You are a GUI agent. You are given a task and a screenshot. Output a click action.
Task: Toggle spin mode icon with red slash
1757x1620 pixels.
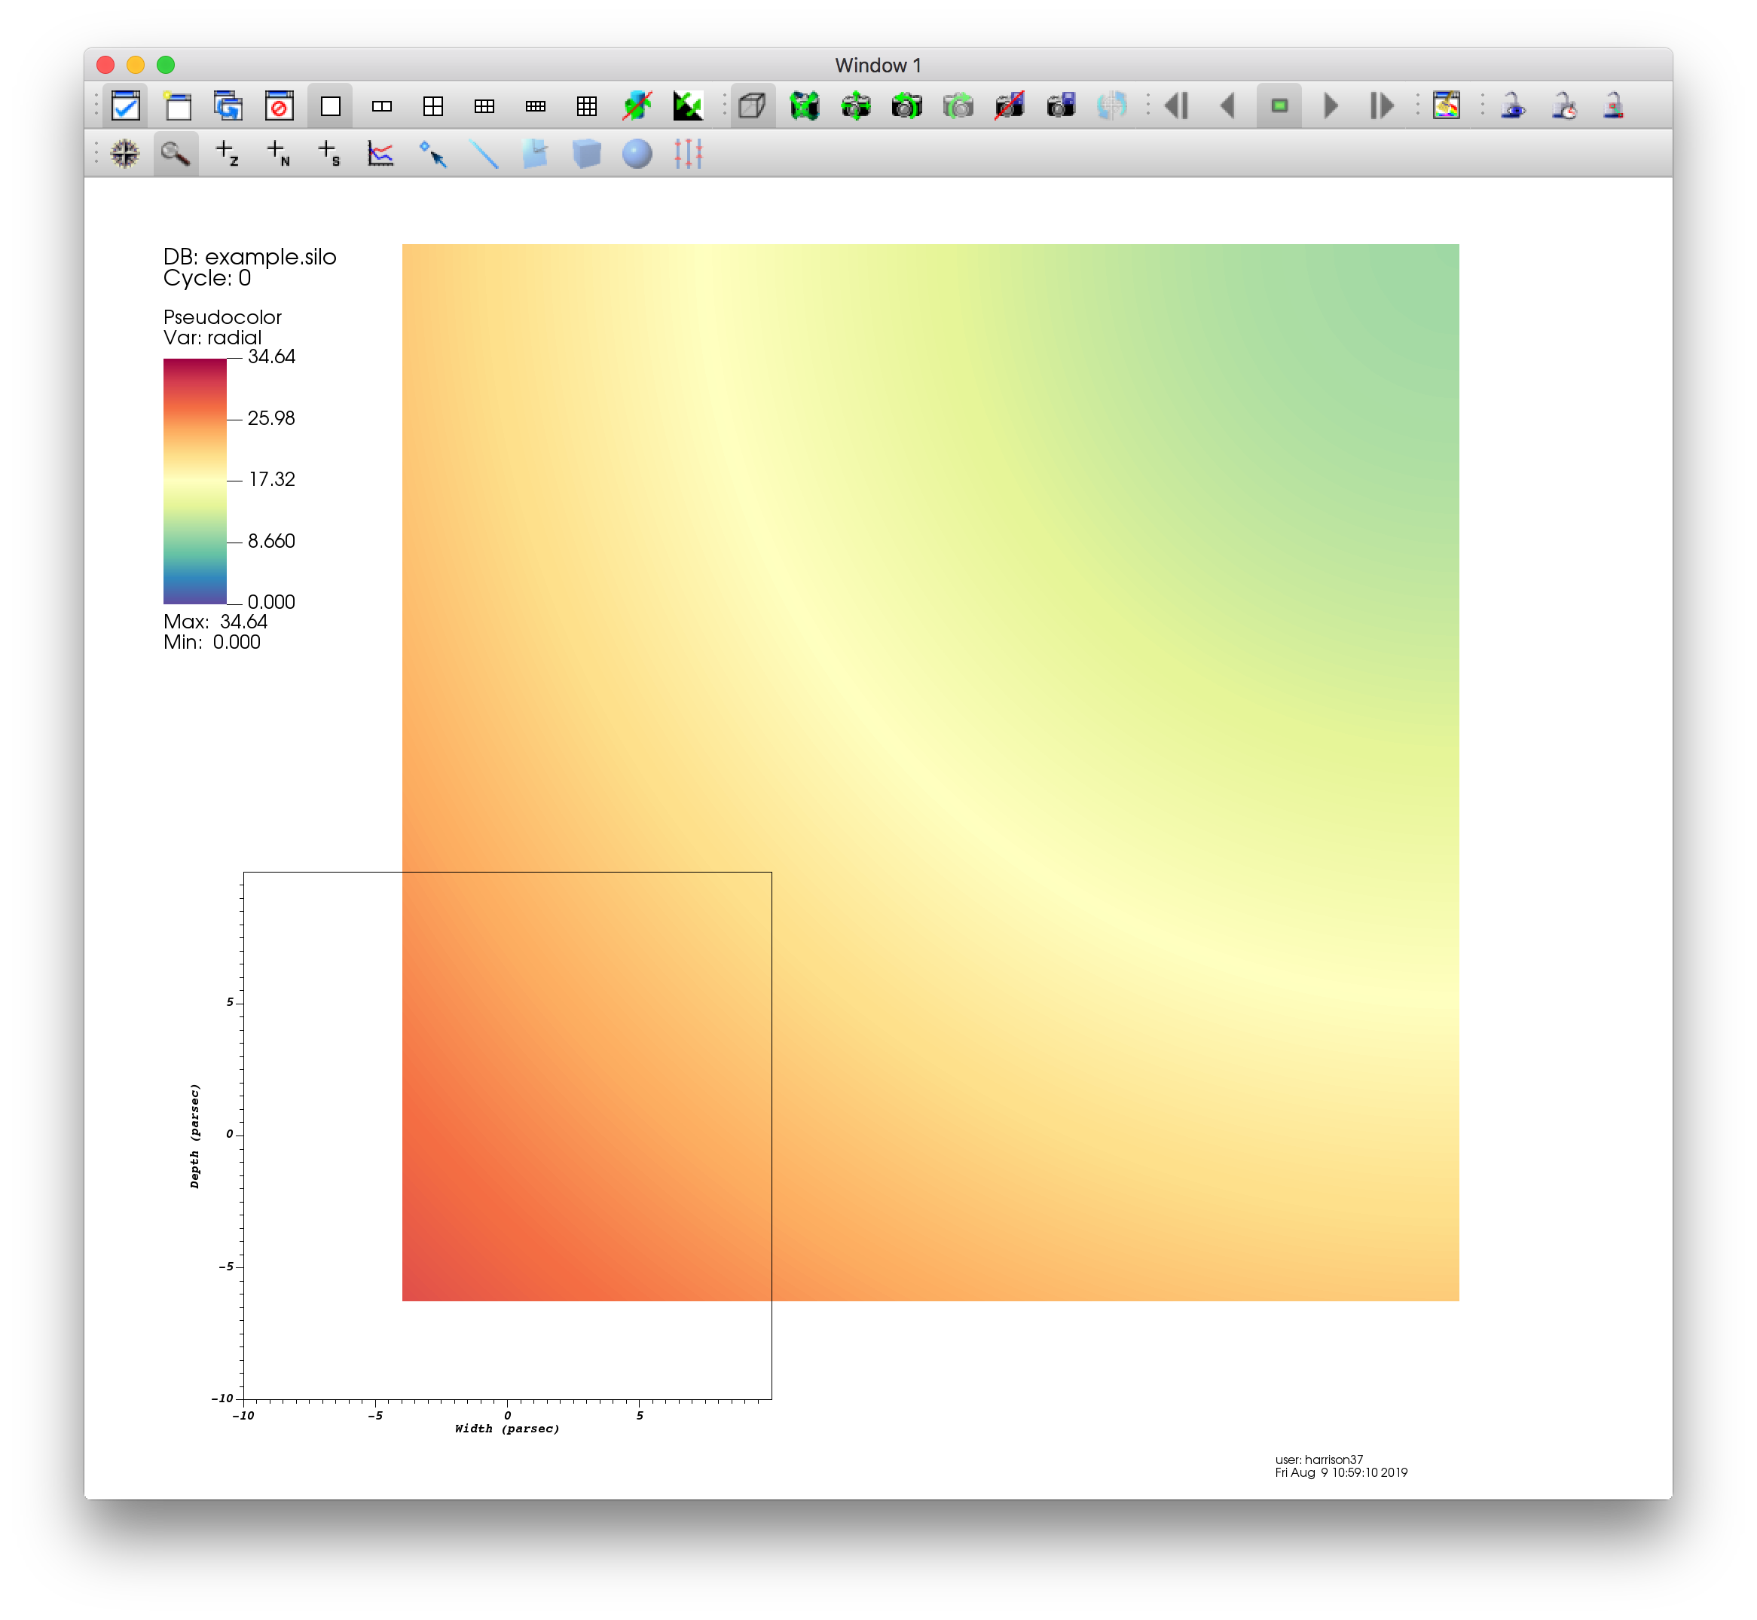(637, 106)
